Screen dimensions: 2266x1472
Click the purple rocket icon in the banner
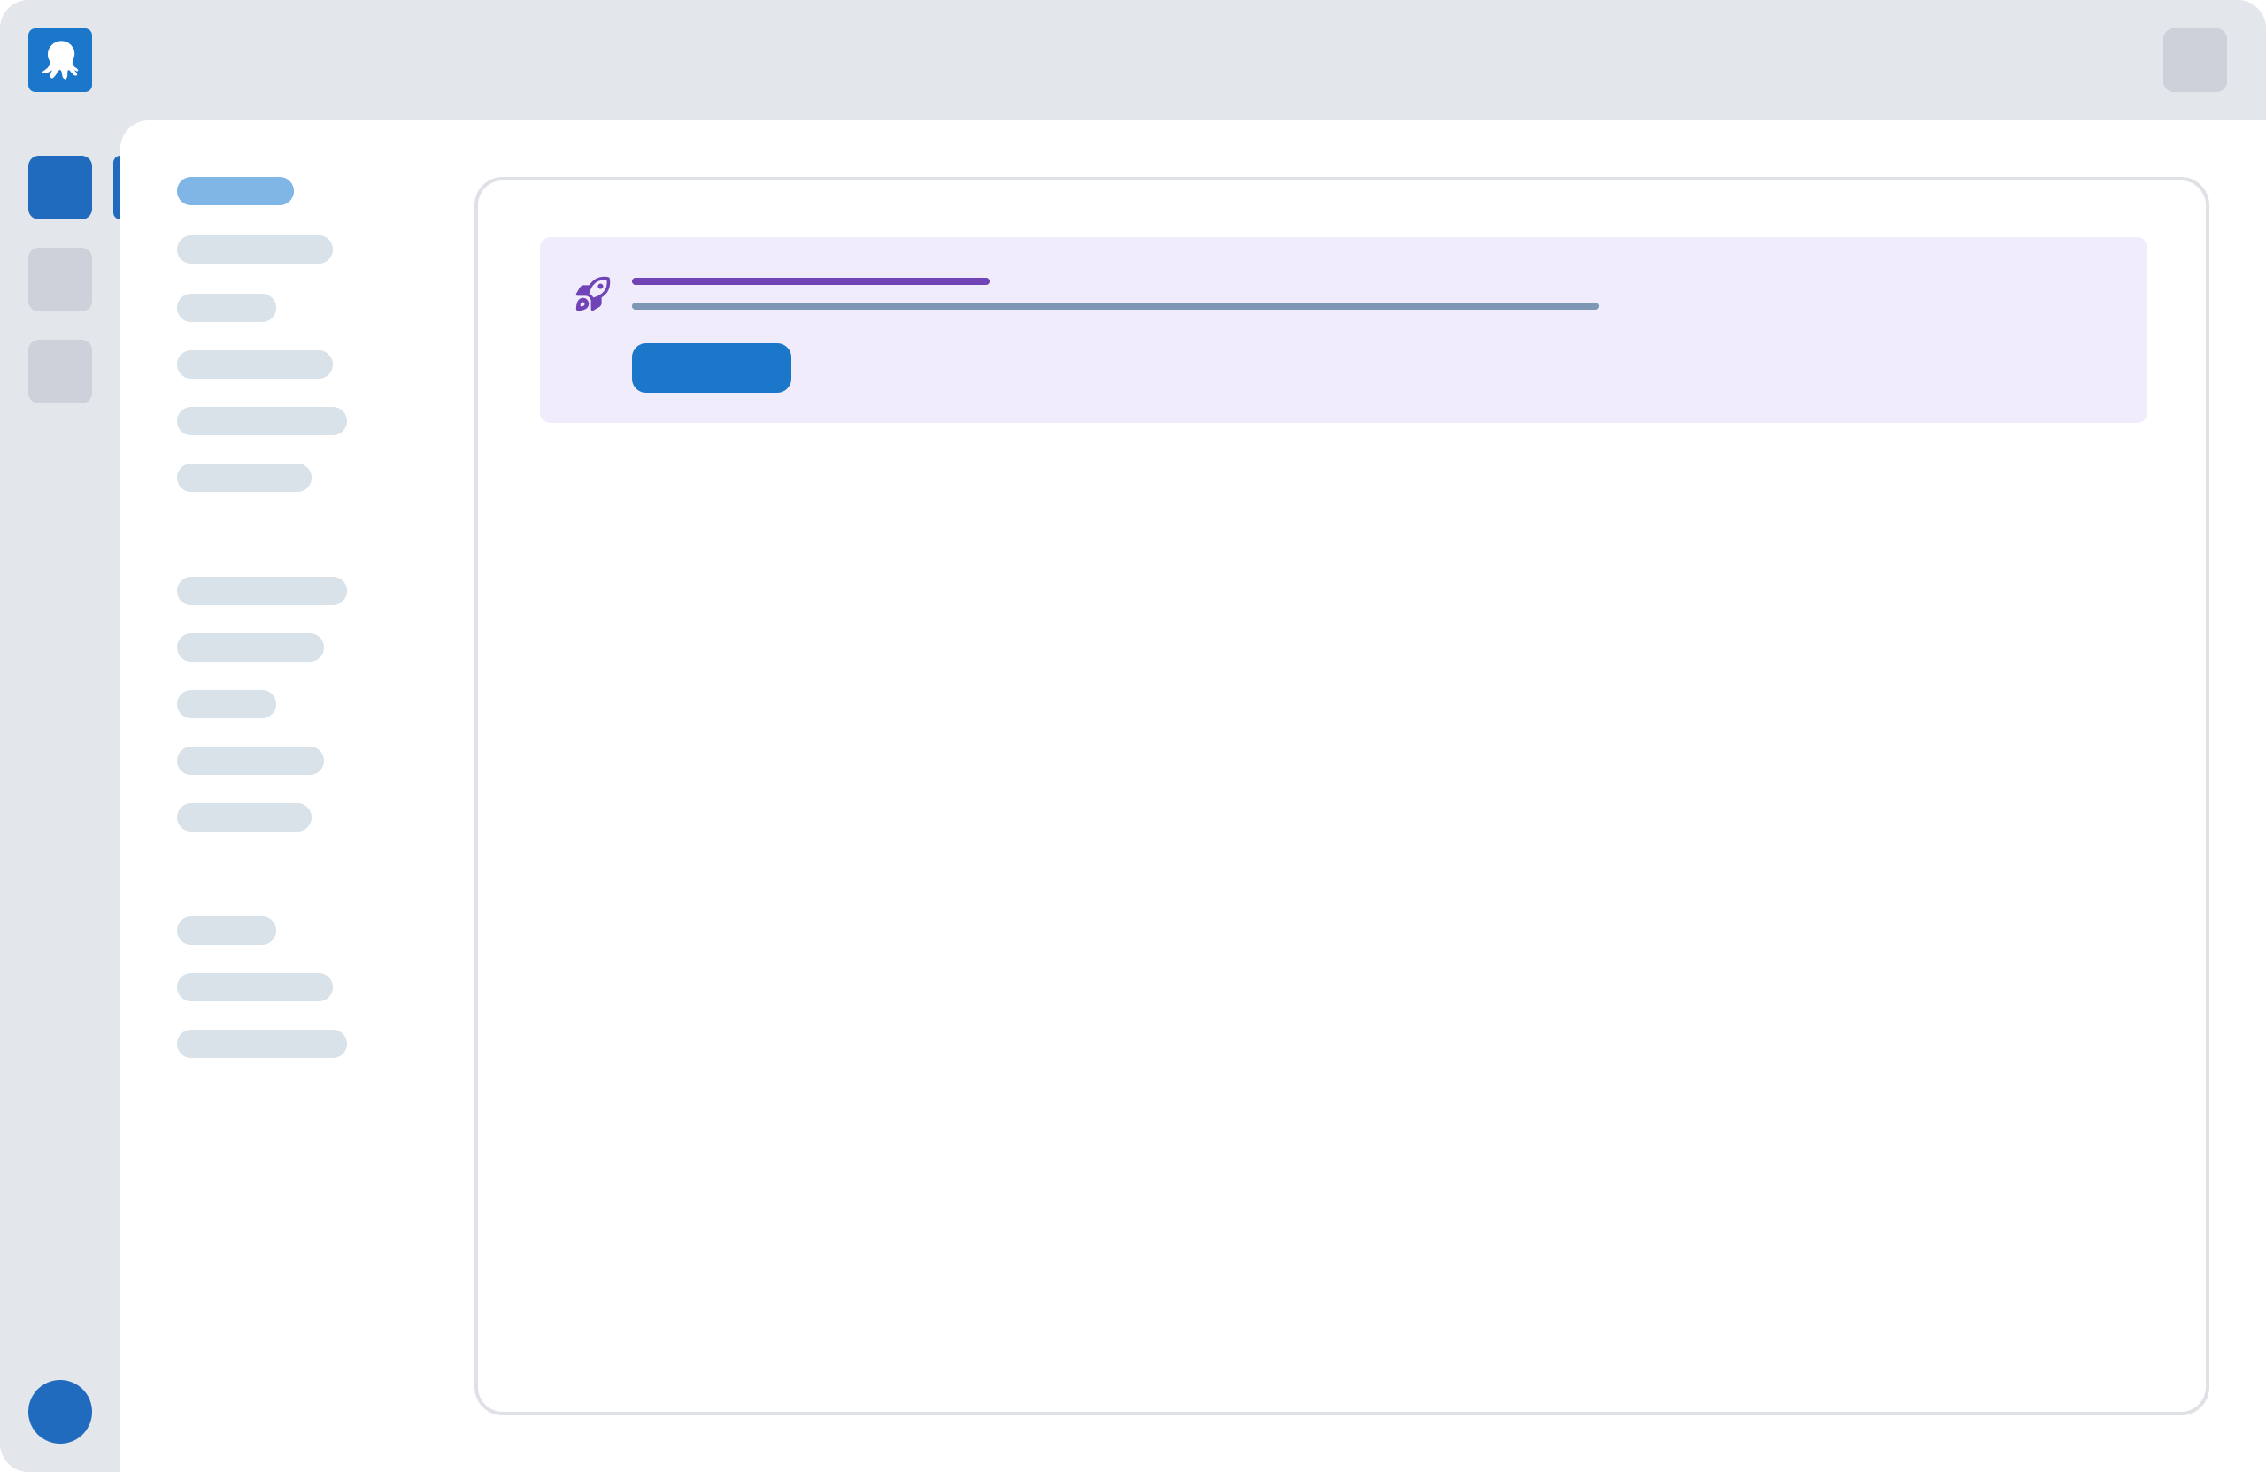(x=592, y=294)
